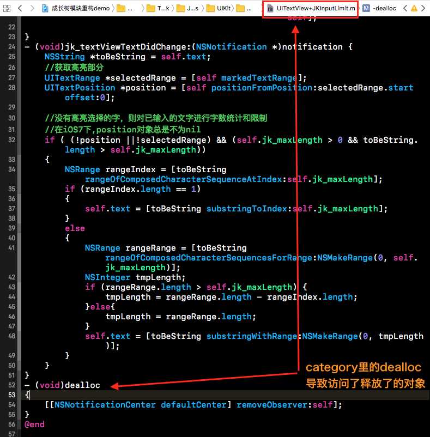Click removeObserver: on line 54

click(275, 405)
